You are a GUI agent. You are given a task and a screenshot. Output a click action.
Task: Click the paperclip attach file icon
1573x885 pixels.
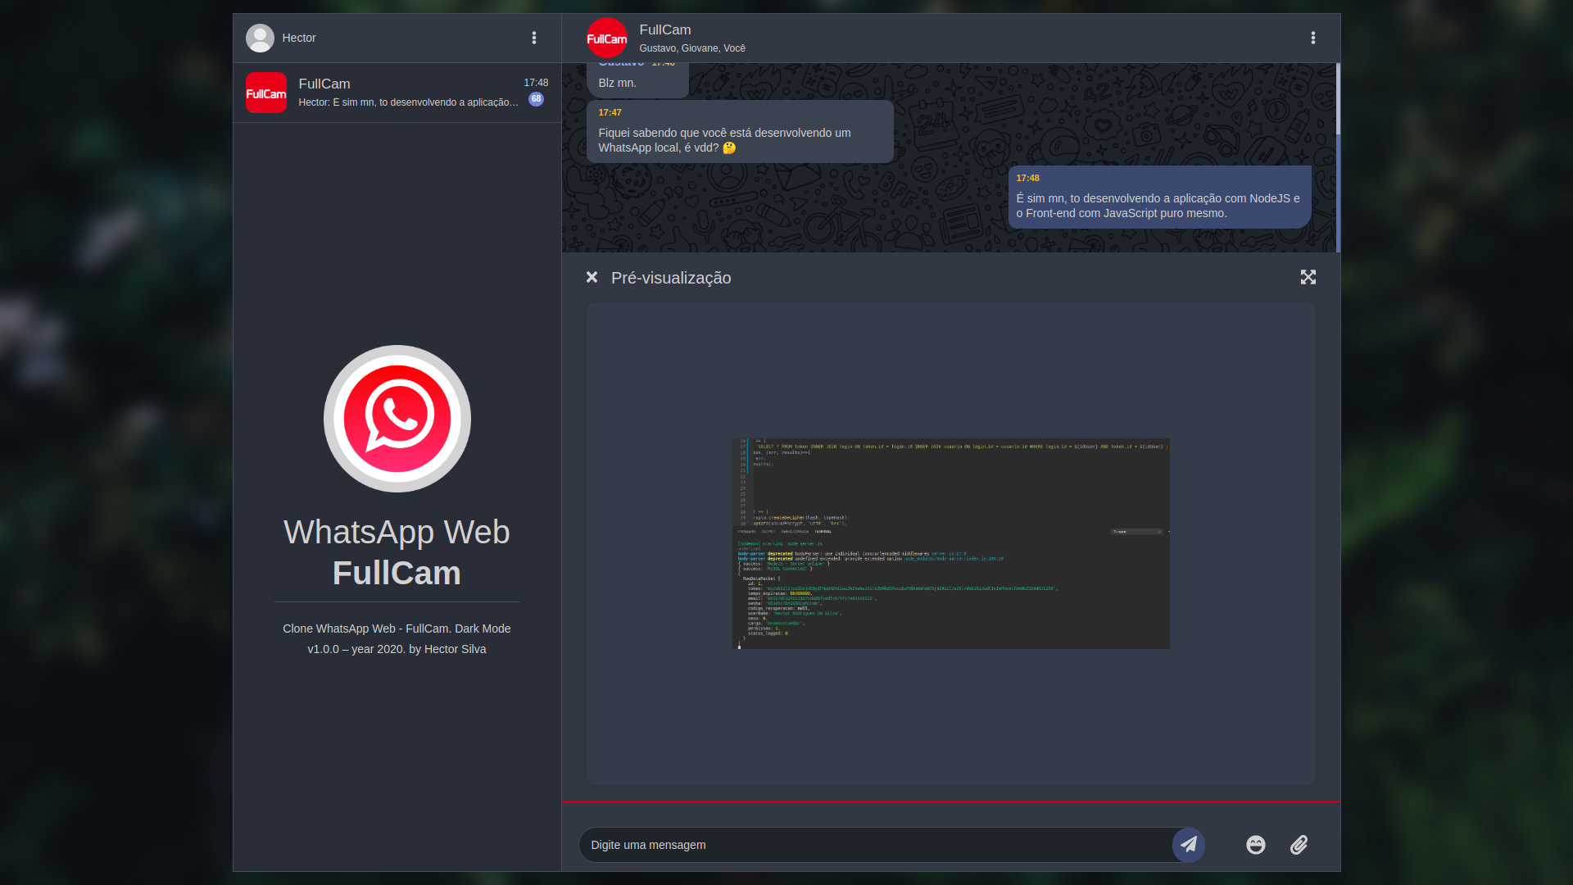[x=1299, y=845]
